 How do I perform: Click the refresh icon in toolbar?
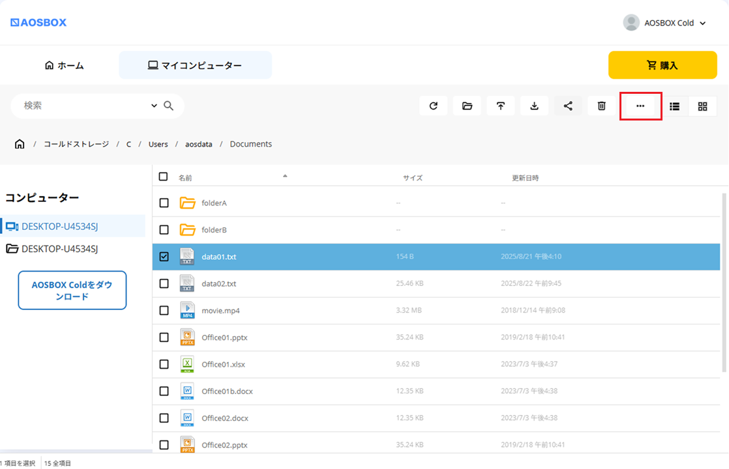pyautogui.click(x=434, y=106)
